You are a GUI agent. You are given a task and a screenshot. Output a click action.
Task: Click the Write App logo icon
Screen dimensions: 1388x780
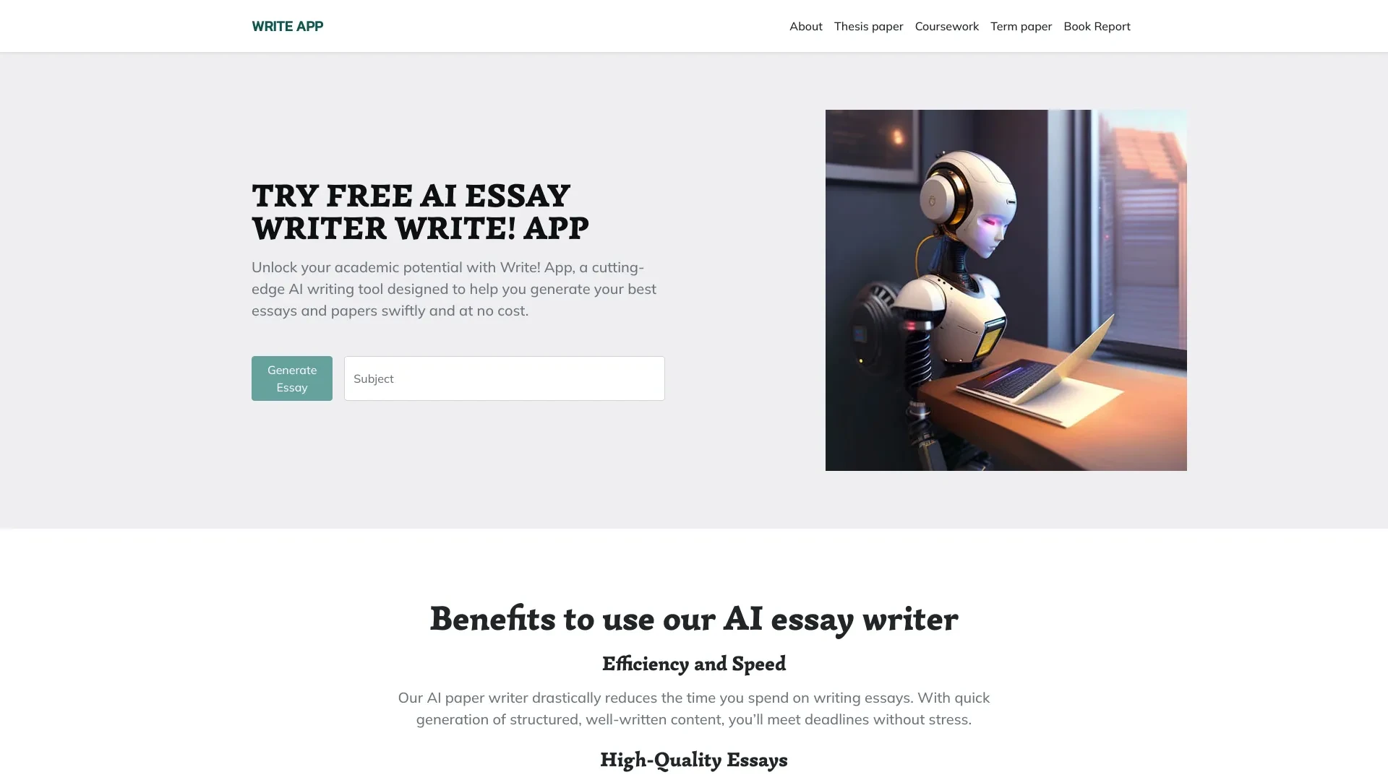(x=287, y=26)
